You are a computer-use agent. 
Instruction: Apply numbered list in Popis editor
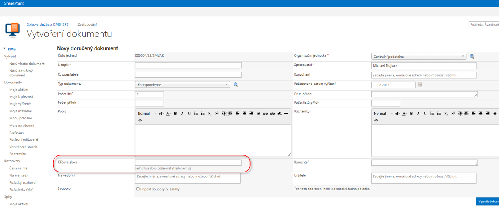click(x=196, y=114)
